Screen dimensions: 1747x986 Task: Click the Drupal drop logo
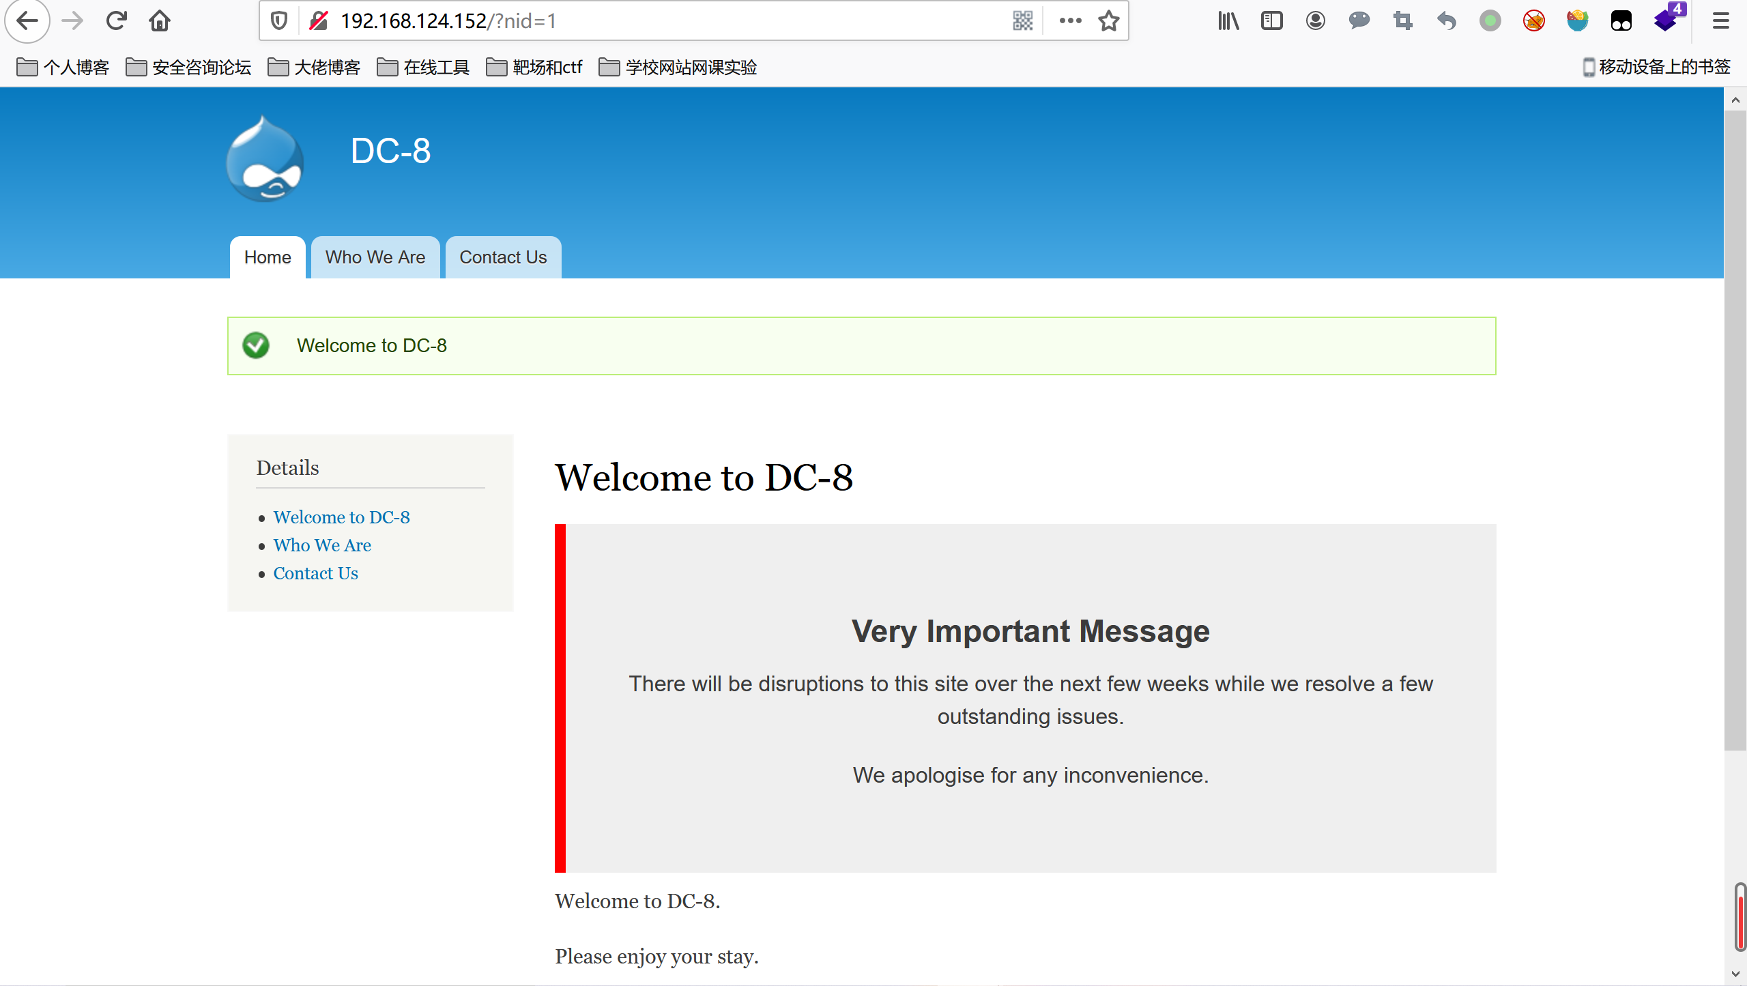point(265,158)
